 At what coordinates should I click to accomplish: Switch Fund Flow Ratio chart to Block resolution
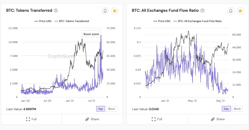[237, 109]
